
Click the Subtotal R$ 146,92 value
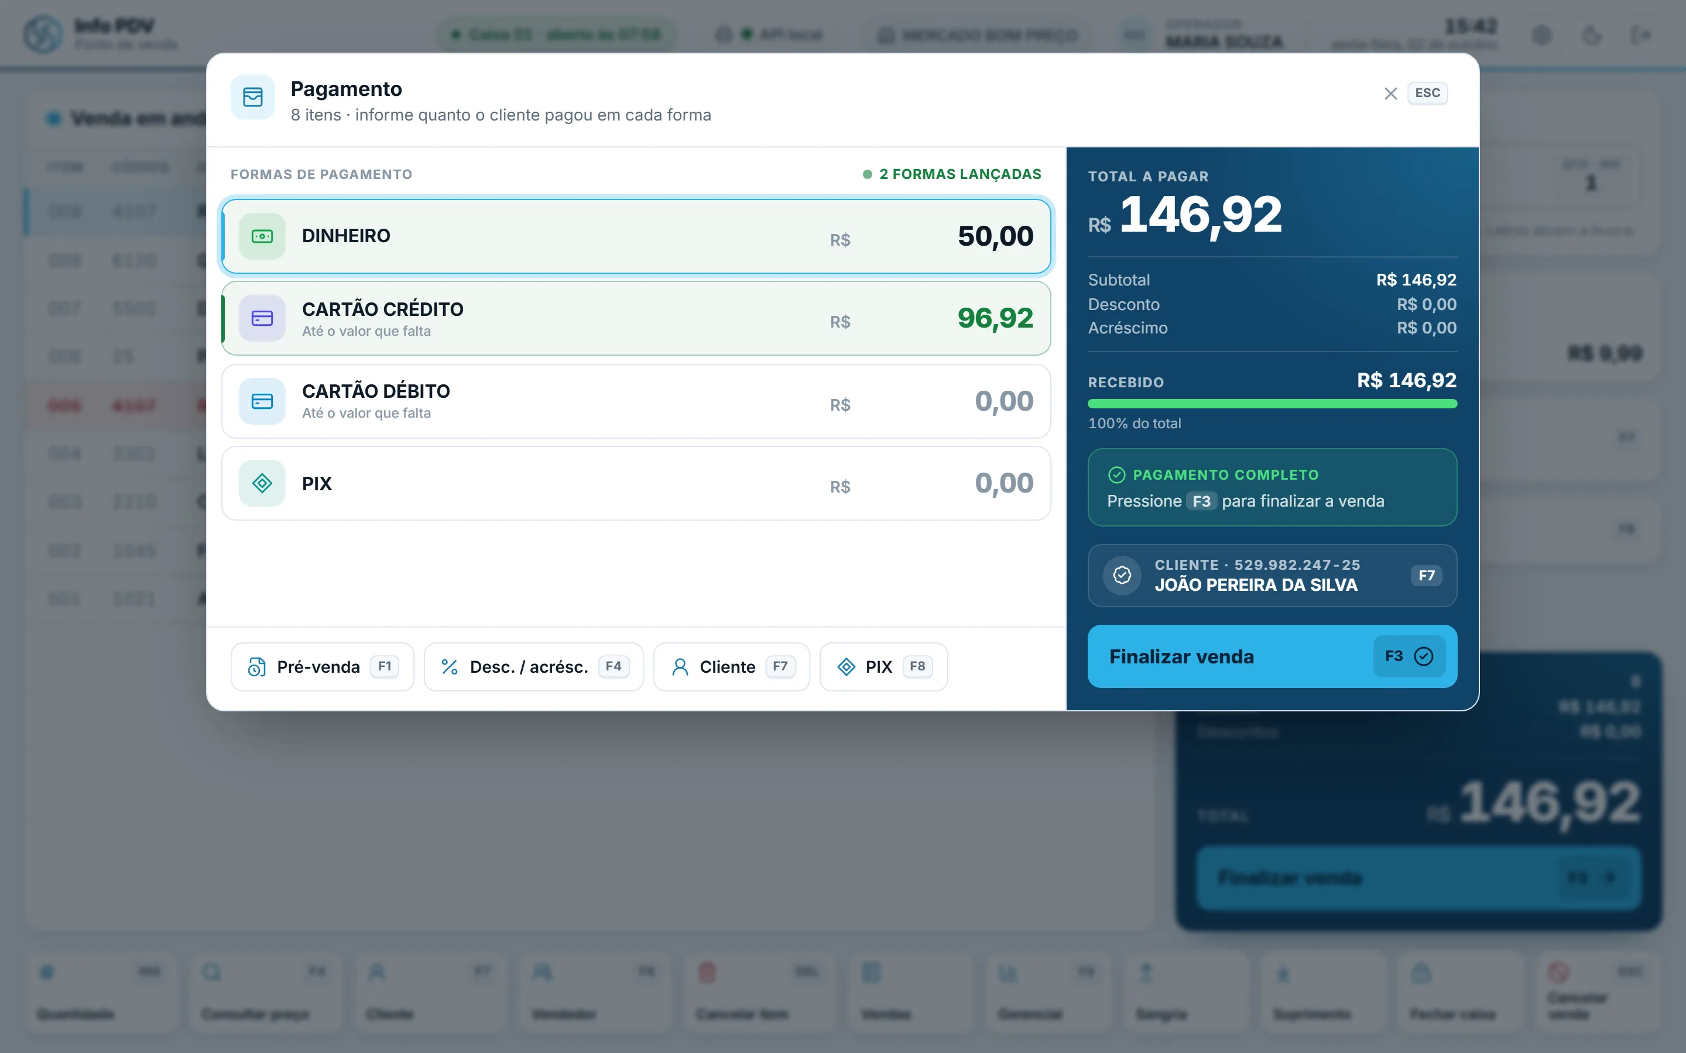click(x=1416, y=280)
